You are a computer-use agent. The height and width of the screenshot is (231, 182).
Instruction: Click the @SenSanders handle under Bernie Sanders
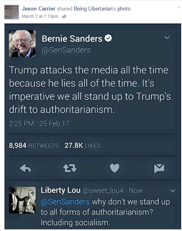pyautogui.click(x=66, y=50)
